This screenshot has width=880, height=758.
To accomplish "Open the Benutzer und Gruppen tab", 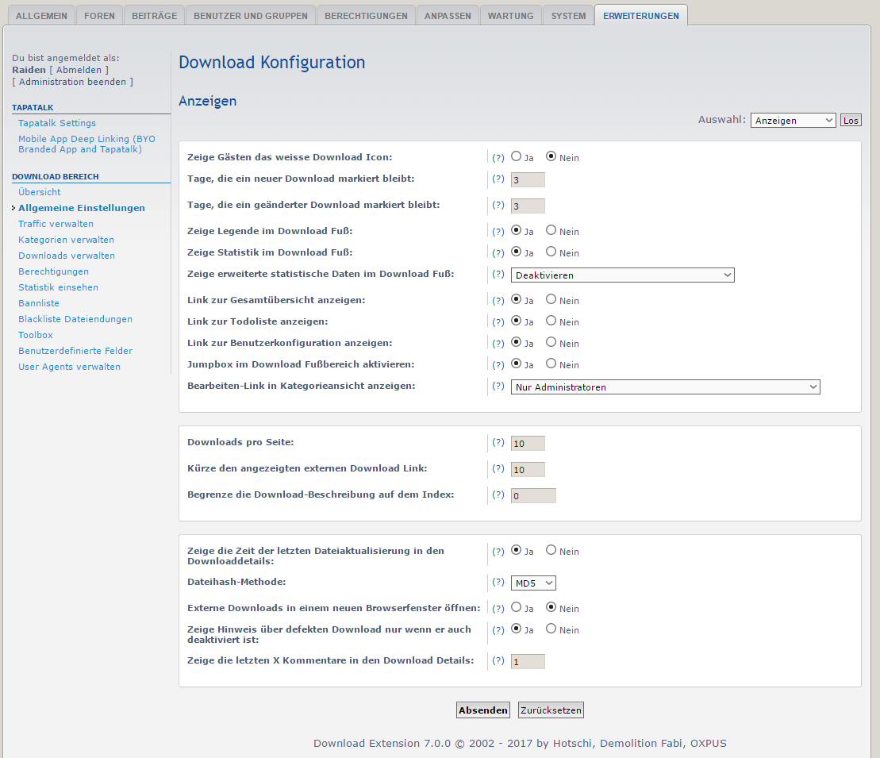I will [x=250, y=16].
